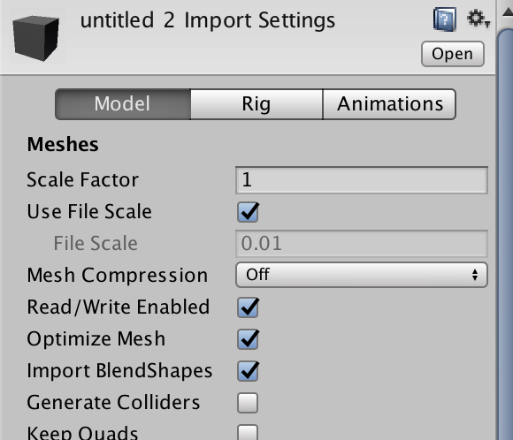
Task: Click the Open button
Action: 453,54
